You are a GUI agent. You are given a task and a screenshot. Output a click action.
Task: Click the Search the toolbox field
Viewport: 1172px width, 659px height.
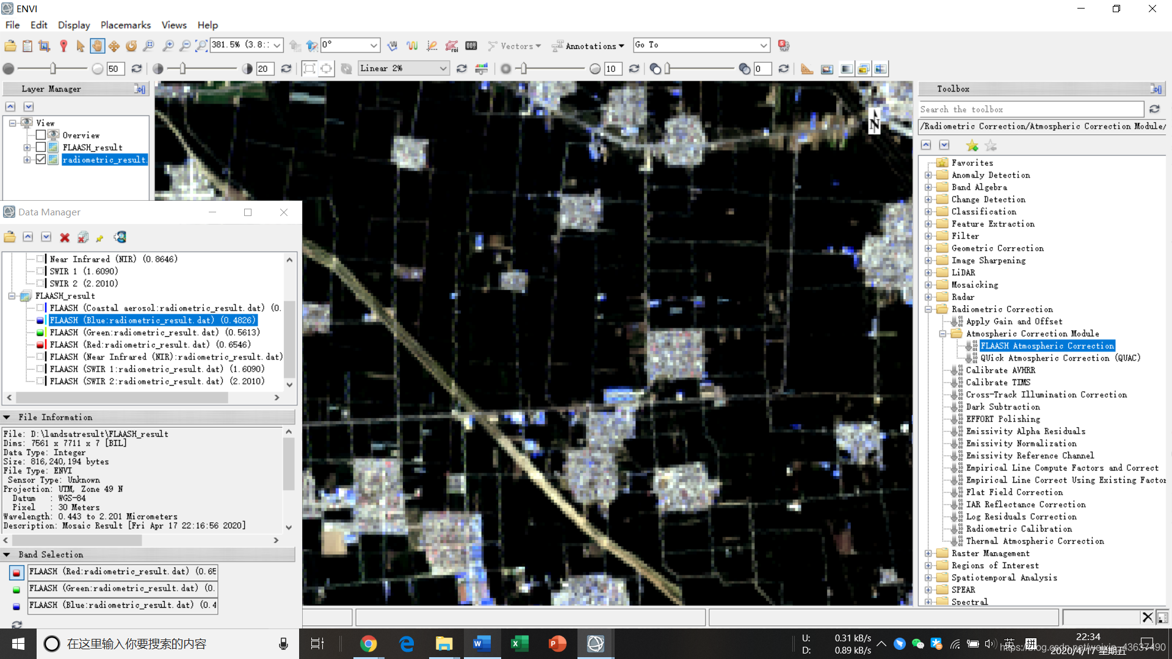point(1031,109)
